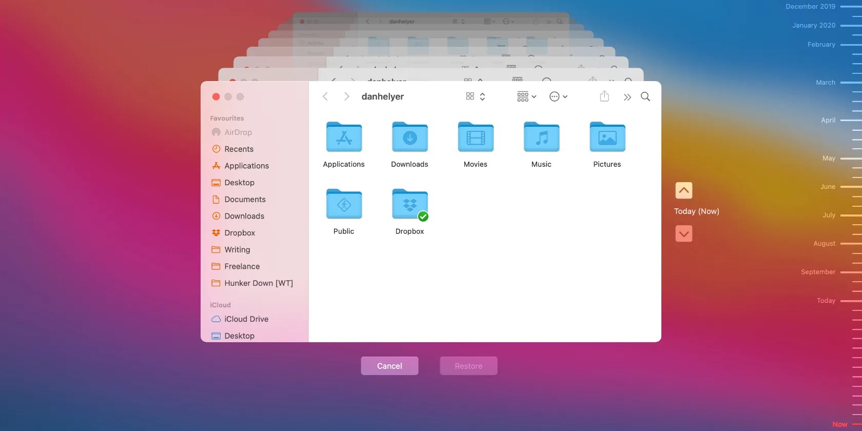Jump to later backup with down arrow
The height and width of the screenshot is (431, 862).
pyautogui.click(x=684, y=233)
